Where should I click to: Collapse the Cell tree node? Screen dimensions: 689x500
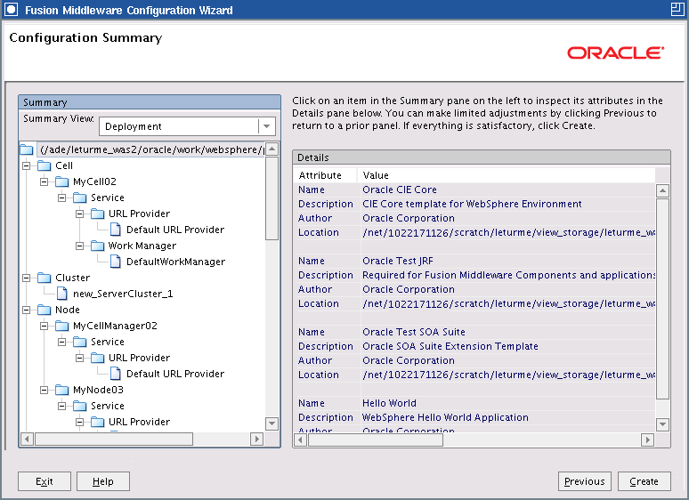click(27, 166)
